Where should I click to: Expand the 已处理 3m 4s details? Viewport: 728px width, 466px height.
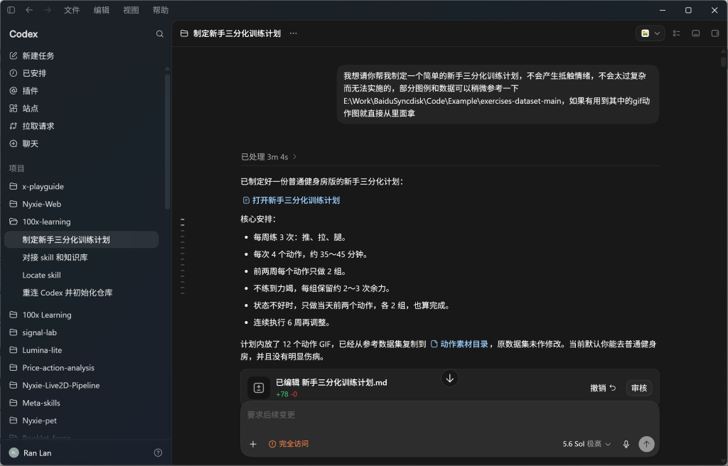coord(269,157)
